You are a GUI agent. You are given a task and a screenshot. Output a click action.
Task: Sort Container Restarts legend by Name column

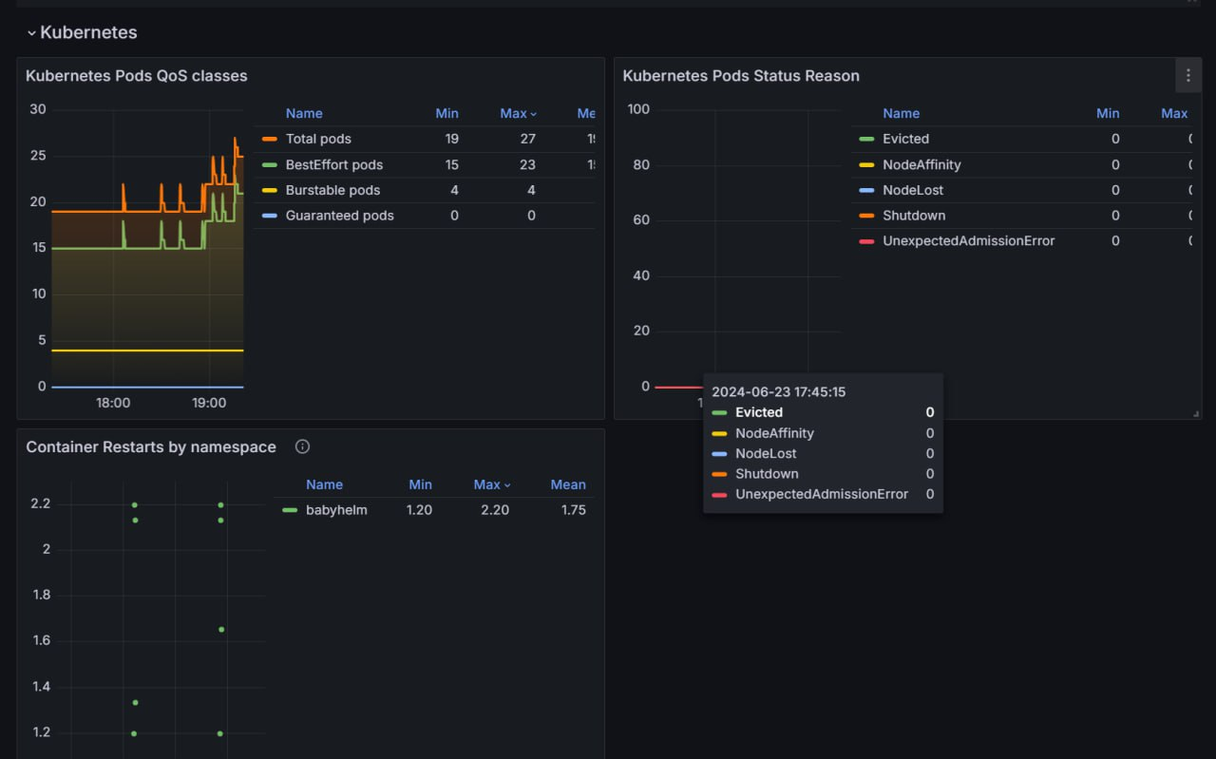click(x=324, y=484)
